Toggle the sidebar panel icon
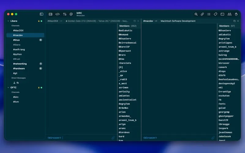The width and height of the screenshot is (245, 153). pos(41,14)
